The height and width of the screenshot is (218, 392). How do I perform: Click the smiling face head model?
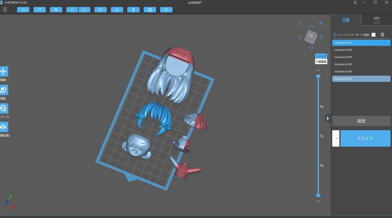[137, 146]
